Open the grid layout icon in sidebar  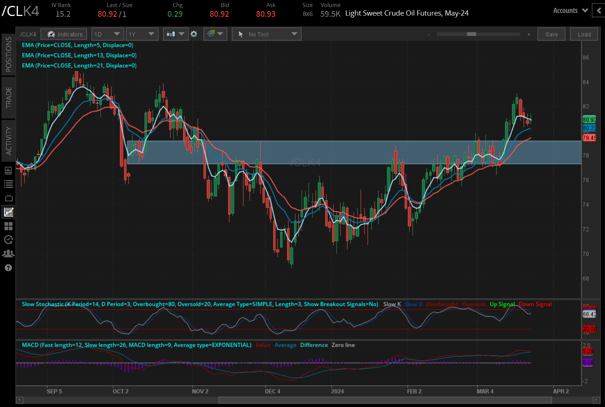pos(9,226)
